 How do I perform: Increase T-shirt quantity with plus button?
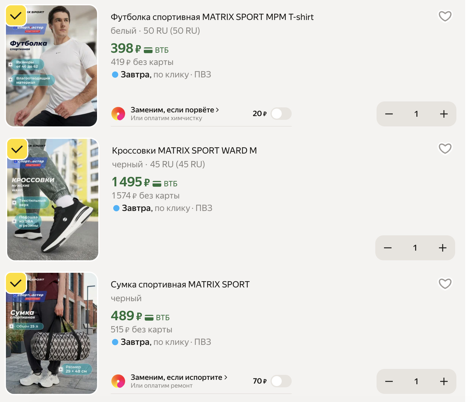tap(444, 114)
